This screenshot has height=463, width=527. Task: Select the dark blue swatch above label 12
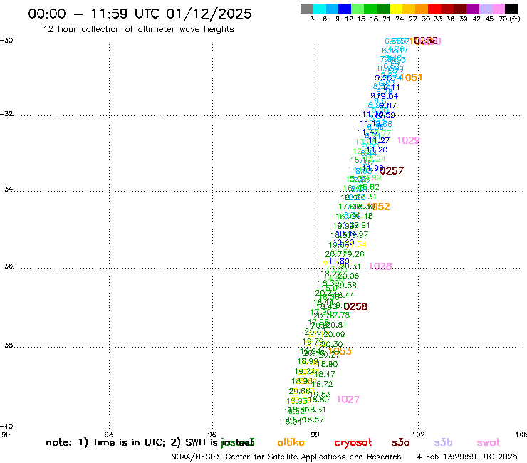(345, 9)
